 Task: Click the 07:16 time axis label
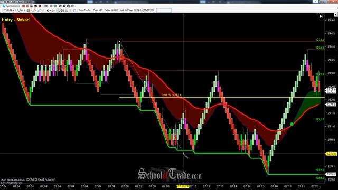coord(274,186)
